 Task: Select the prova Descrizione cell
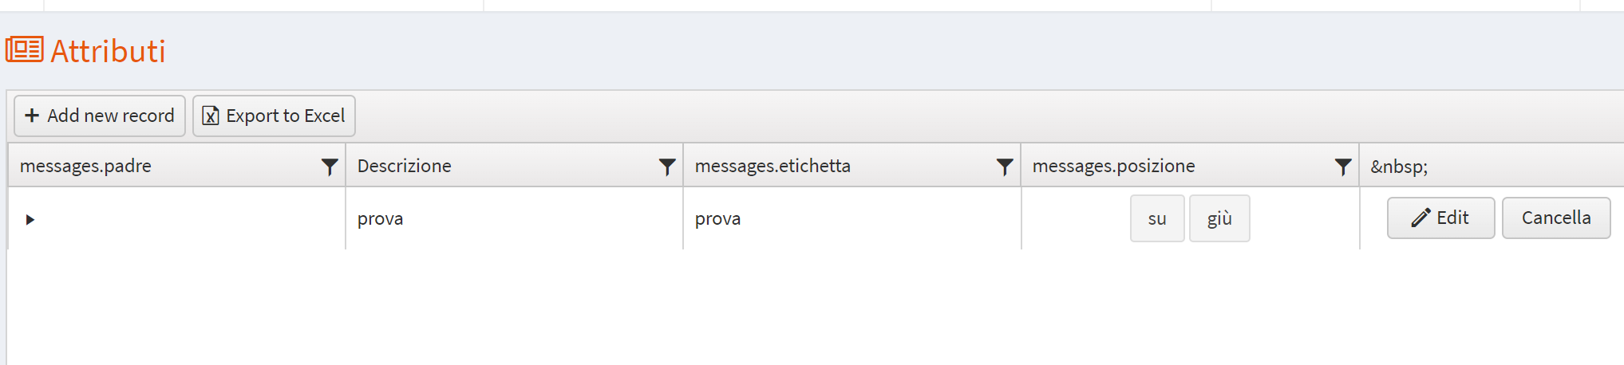(x=380, y=218)
